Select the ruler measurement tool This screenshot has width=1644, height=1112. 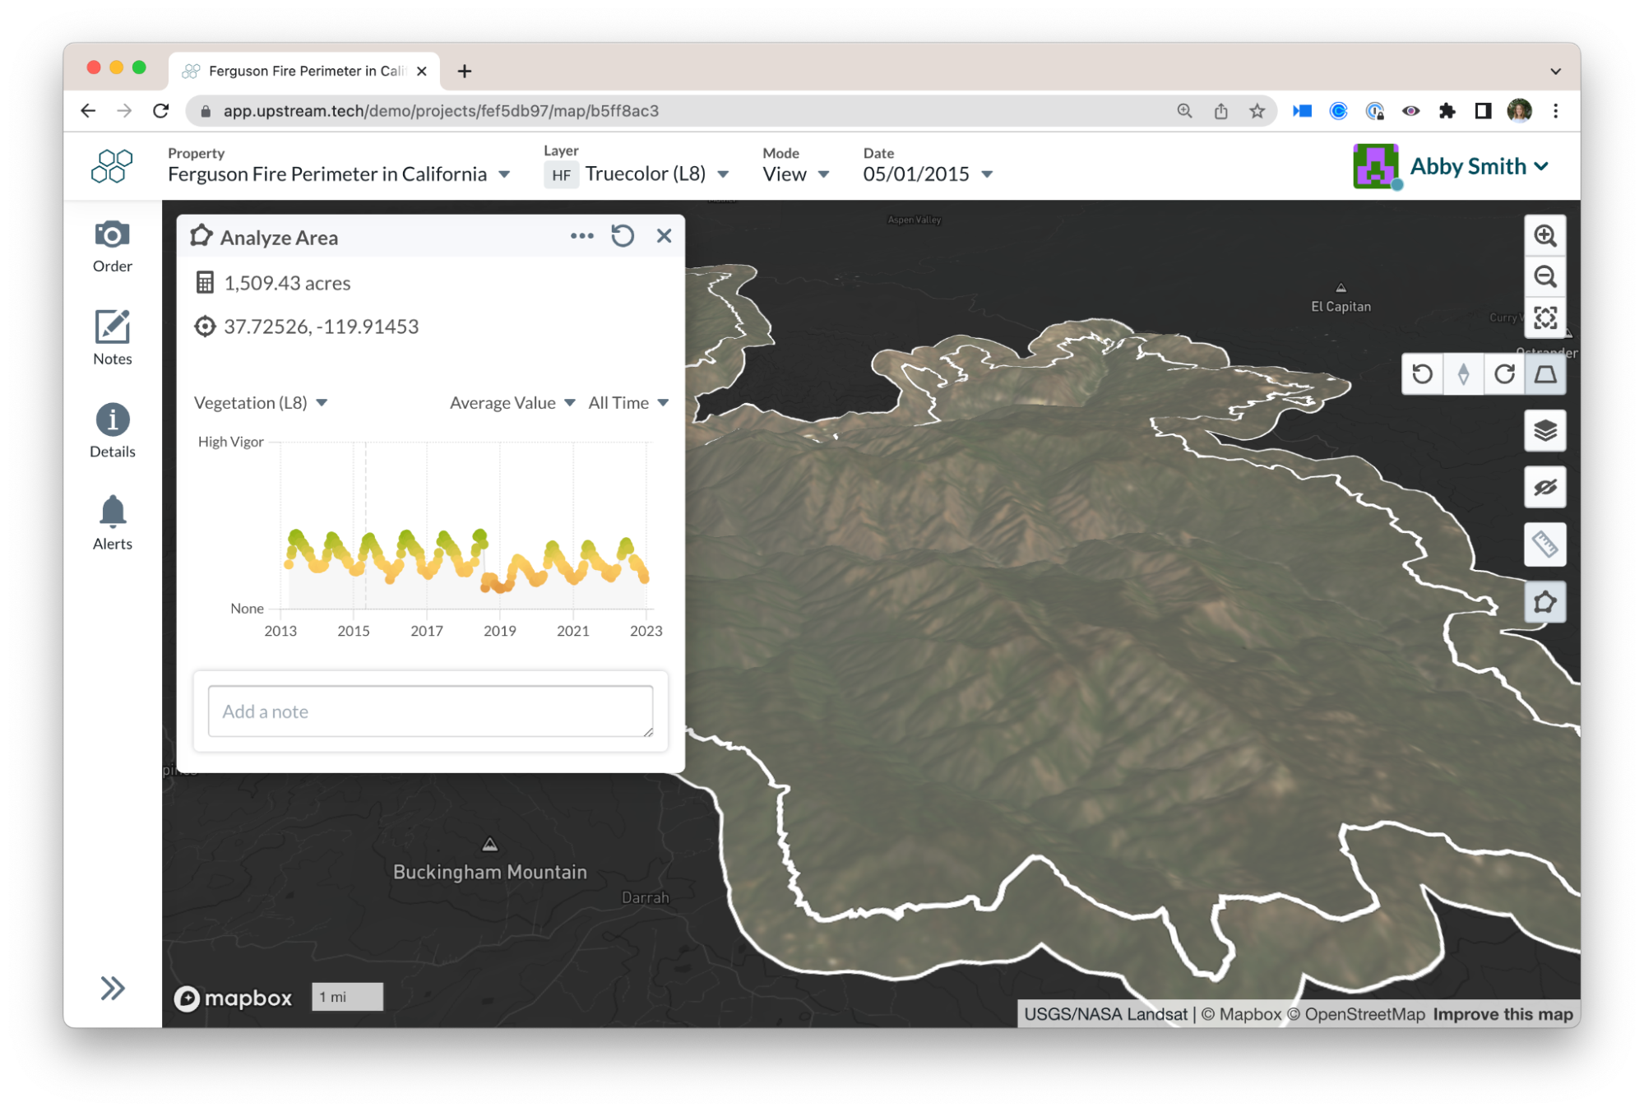tap(1545, 544)
